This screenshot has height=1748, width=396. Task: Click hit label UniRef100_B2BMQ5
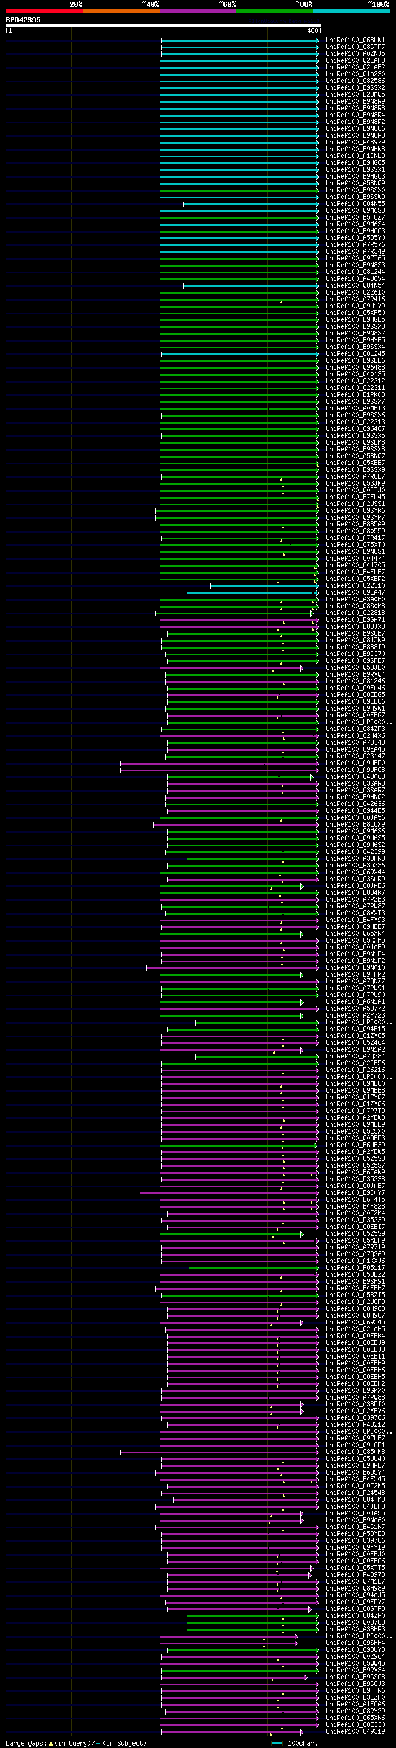[x=355, y=94]
